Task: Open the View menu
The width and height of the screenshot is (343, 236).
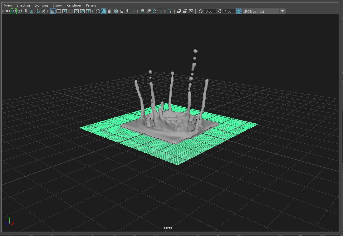Action: (8, 5)
